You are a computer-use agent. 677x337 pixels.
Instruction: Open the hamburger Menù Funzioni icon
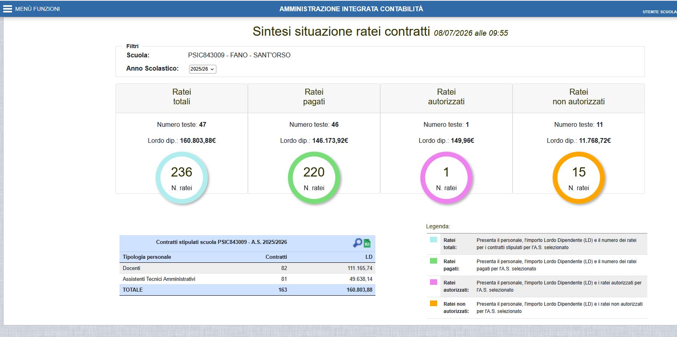pyautogui.click(x=8, y=9)
